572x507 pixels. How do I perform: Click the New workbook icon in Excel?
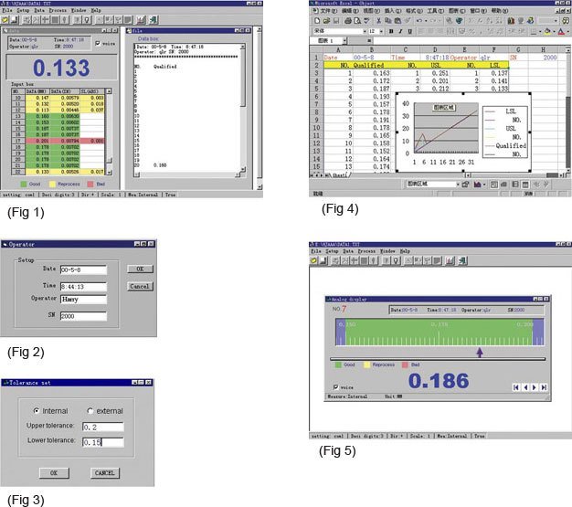[x=317, y=21]
